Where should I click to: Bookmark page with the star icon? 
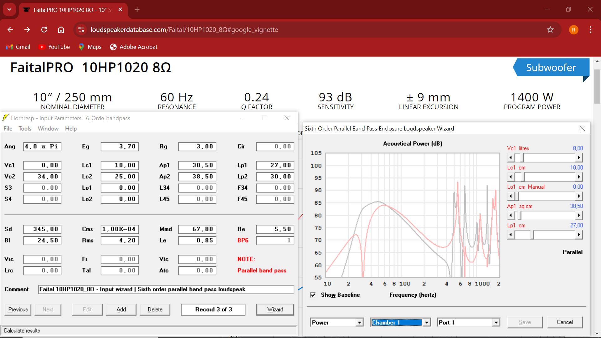click(550, 30)
